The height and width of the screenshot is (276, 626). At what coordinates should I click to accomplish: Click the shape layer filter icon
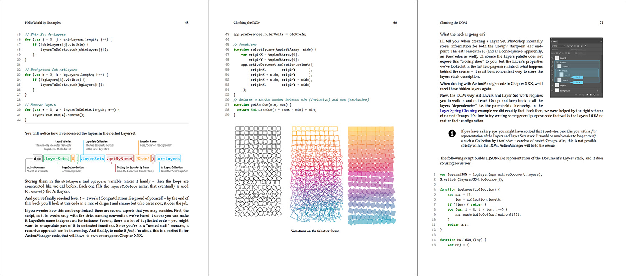point(578,46)
